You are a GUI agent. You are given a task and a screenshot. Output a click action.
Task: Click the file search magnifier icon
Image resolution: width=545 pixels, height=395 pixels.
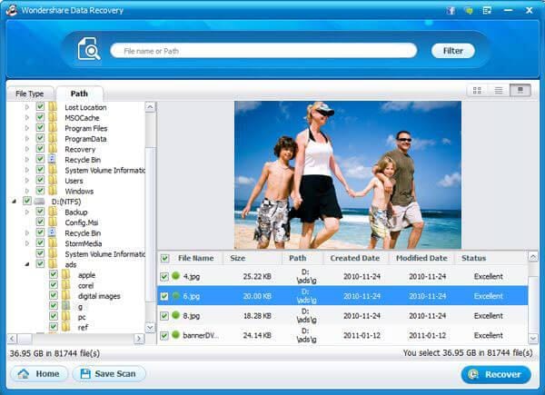89,49
